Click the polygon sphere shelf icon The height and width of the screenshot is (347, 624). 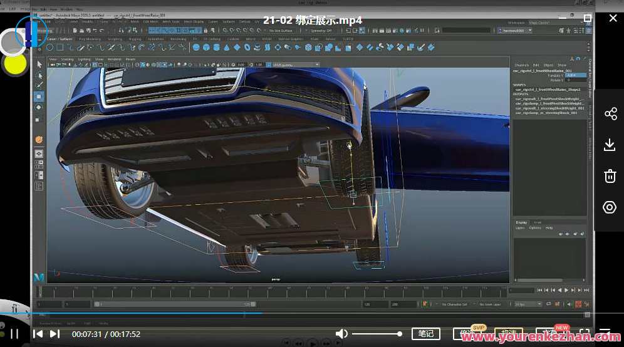tap(196, 47)
